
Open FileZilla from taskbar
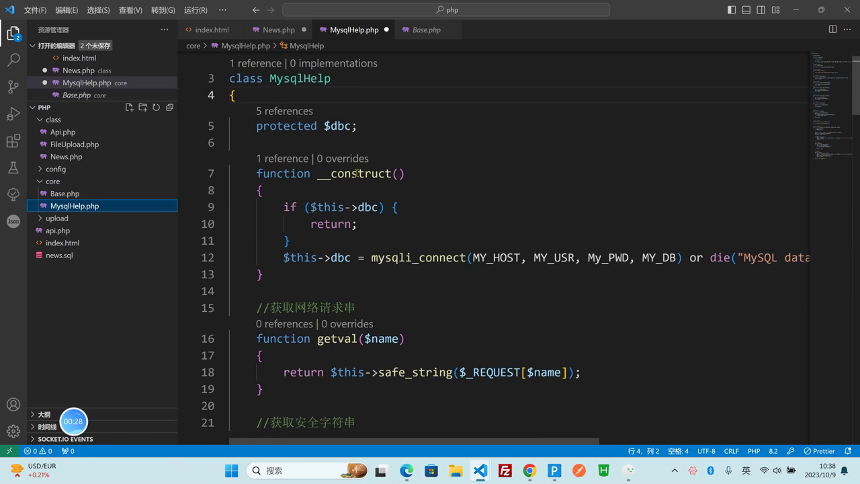(505, 471)
